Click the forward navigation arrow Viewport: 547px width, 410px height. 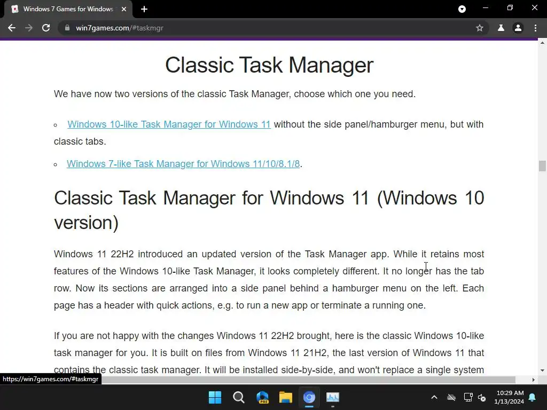[x=29, y=28]
